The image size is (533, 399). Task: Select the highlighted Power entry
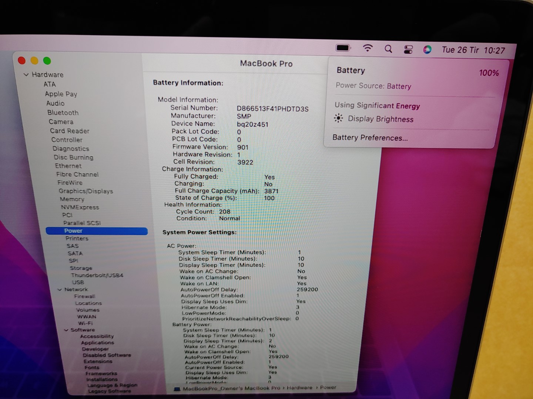pos(97,231)
